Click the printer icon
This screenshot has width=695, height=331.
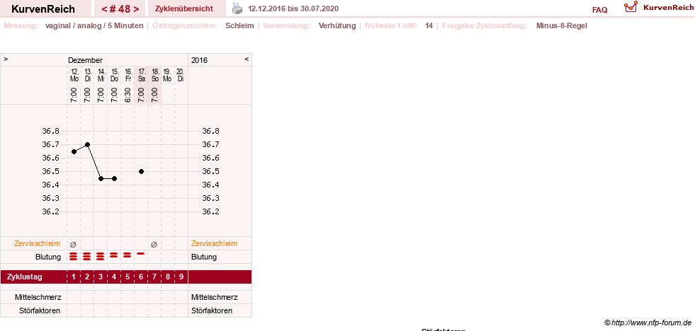coord(237,8)
